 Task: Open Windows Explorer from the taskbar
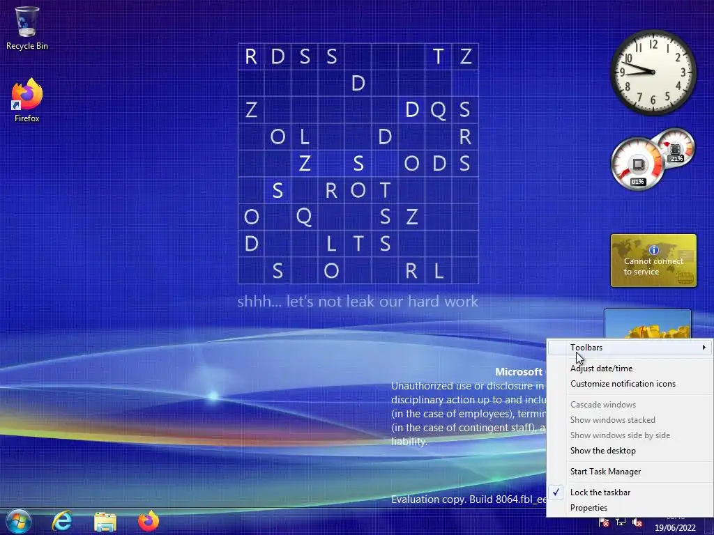click(x=105, y=521)
